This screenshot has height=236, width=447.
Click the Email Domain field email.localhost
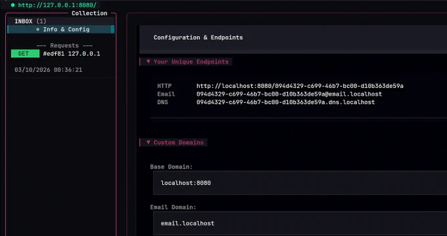coord(300,223)
